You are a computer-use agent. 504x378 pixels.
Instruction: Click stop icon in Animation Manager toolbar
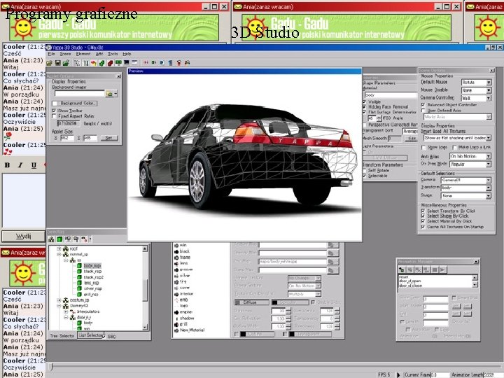[435, 269]
